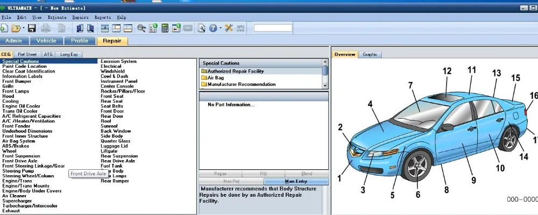Open the Authorized Repair Facility folder

232,71
